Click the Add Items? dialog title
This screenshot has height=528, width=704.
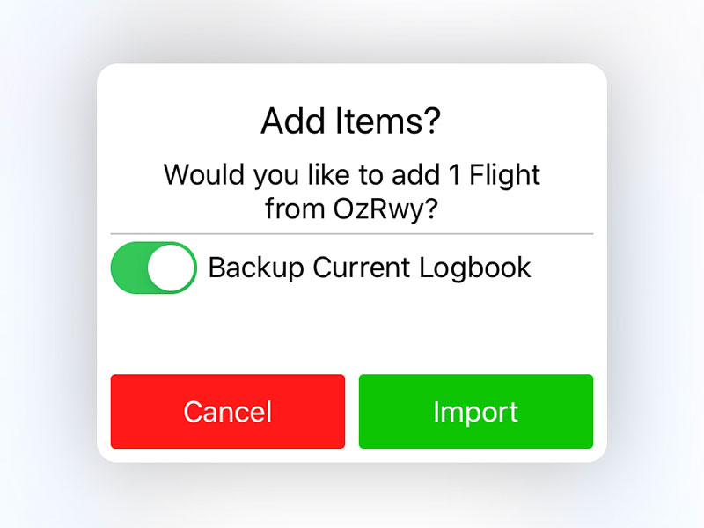tap(351, 121)
